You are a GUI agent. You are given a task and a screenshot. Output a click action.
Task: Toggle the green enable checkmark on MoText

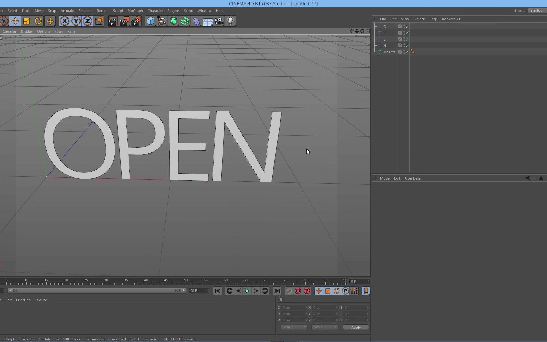click(x=407, y=52)
